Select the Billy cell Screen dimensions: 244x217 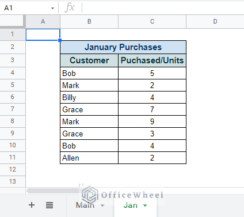(x=89, y=97)
